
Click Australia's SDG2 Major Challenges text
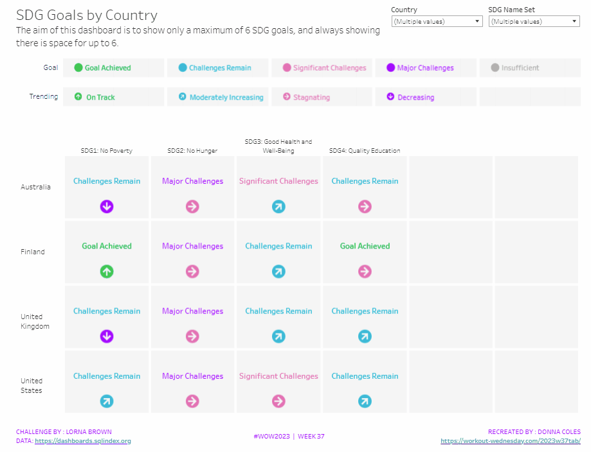click(x=192, y=181)
